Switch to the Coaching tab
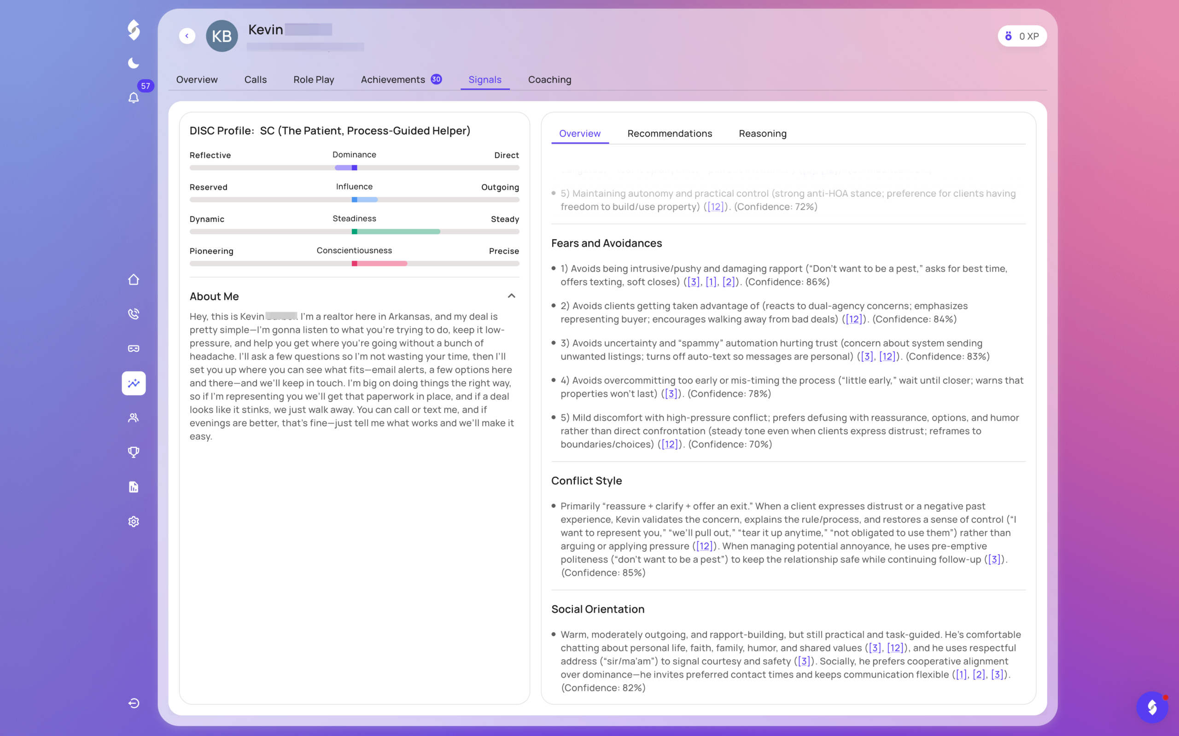This screenshot has width=1179, height=736. 549,79
